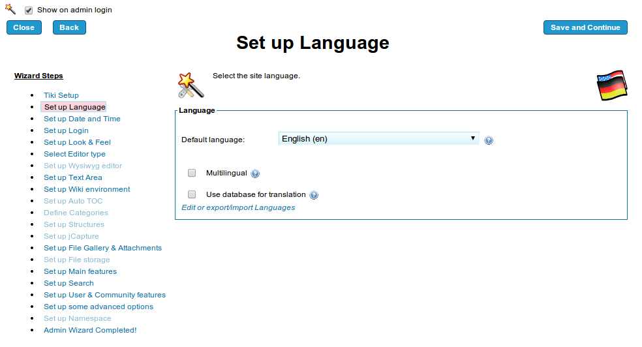
Task: Click the Wizard Steps heading
Action: pos(38,76)
